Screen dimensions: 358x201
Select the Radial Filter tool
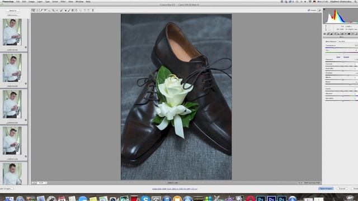(x=76, y=10)
